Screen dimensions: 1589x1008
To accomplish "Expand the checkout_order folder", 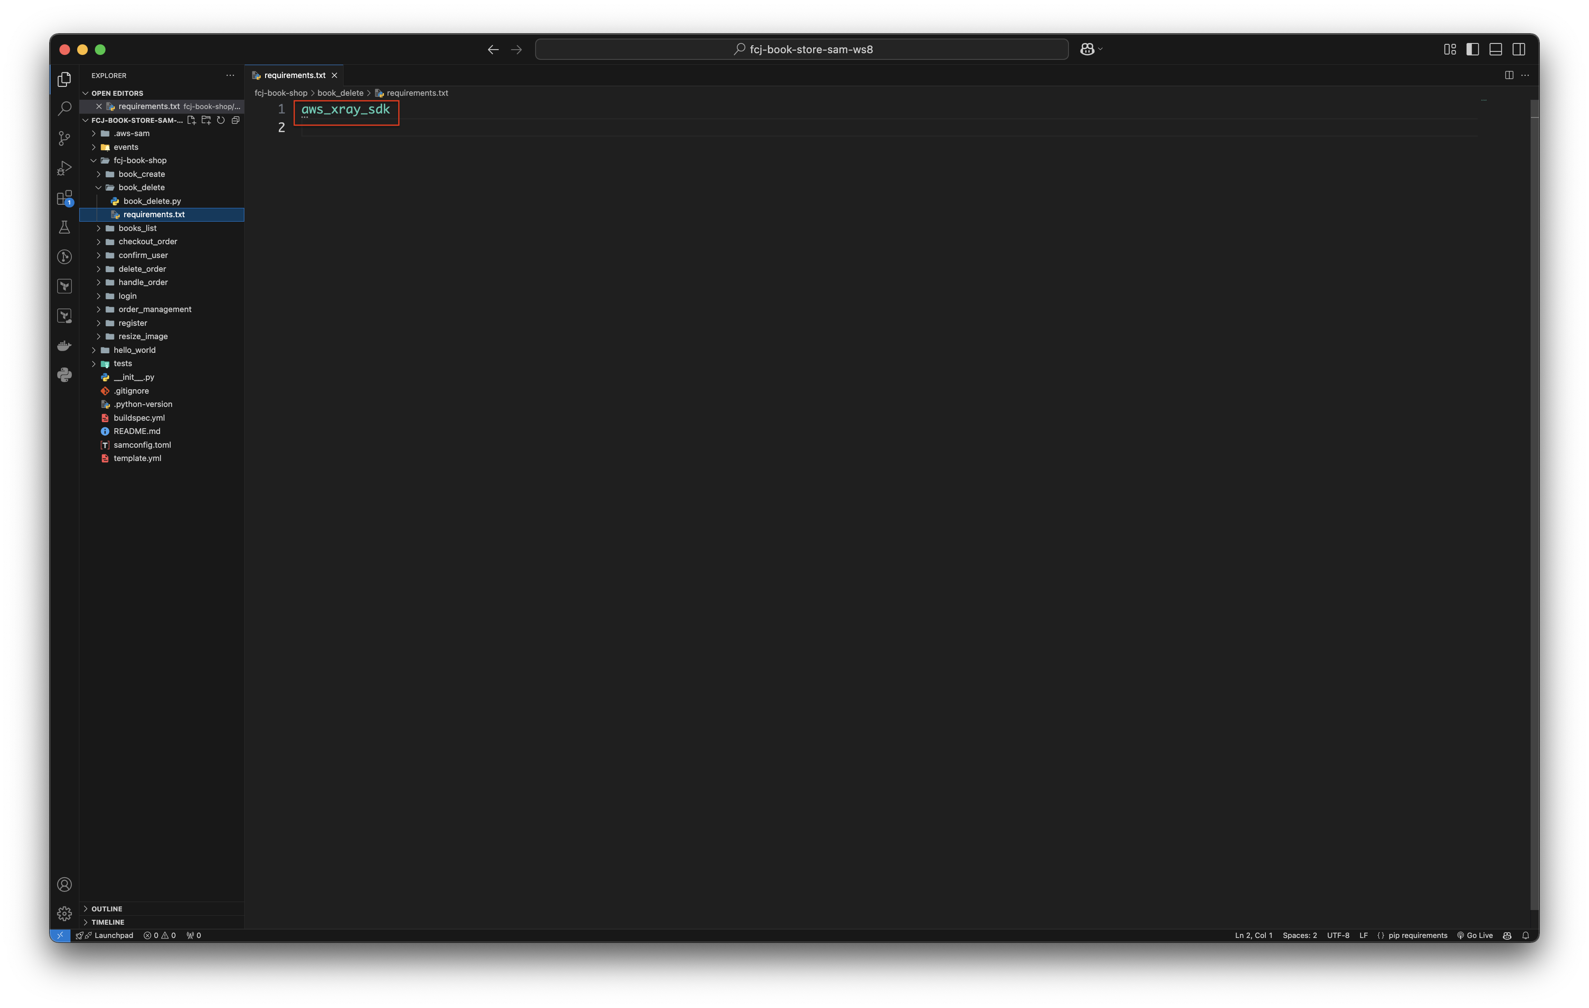I will tap(99, 242).
